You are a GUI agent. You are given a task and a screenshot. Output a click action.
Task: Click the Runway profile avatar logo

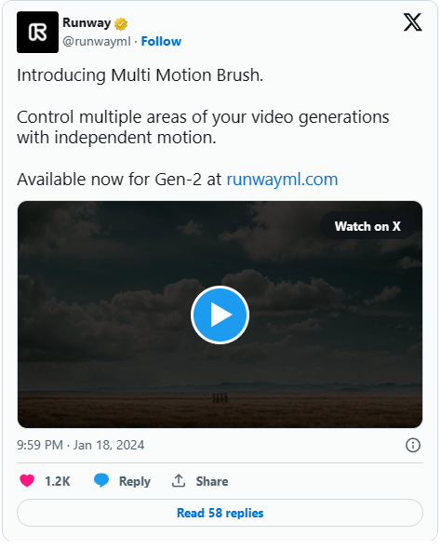tap(37, 33)
